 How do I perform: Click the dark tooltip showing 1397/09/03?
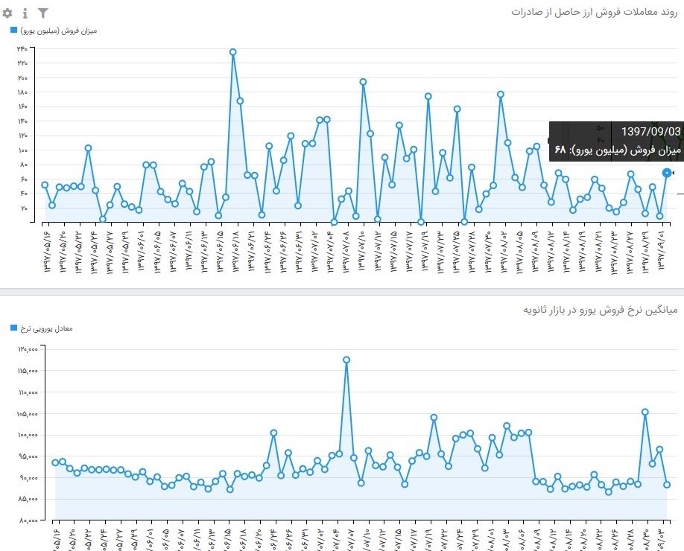click(x=615, y=140)
